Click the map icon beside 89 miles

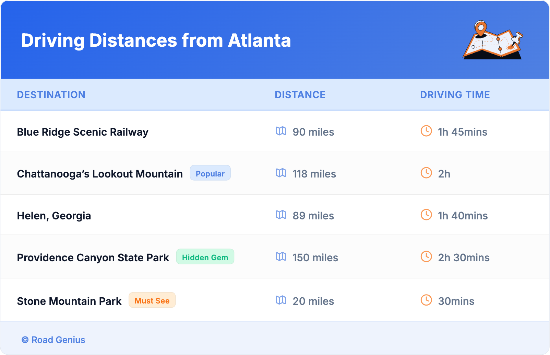[281, 215]
